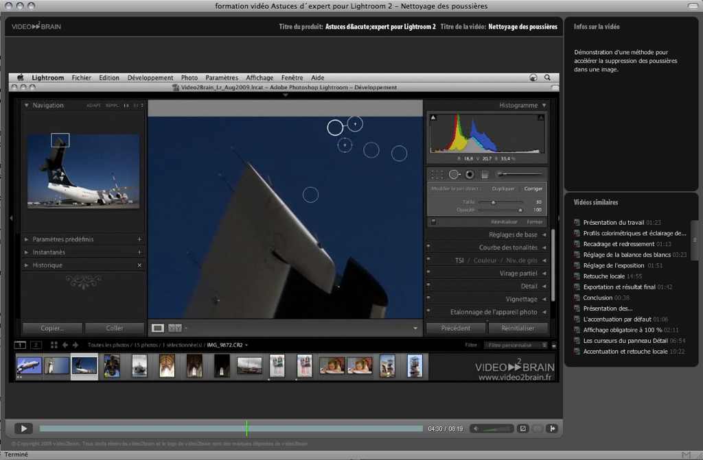Click the loupe view icon in toolbar
The width and height of the screenshot is (703, 460).
click(x=158, y=328)
